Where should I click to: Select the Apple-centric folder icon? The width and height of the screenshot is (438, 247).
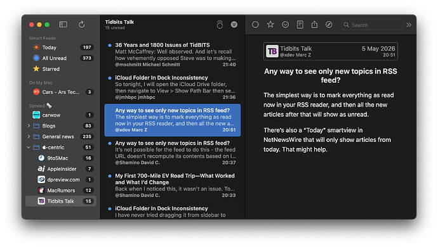[36, 147]
